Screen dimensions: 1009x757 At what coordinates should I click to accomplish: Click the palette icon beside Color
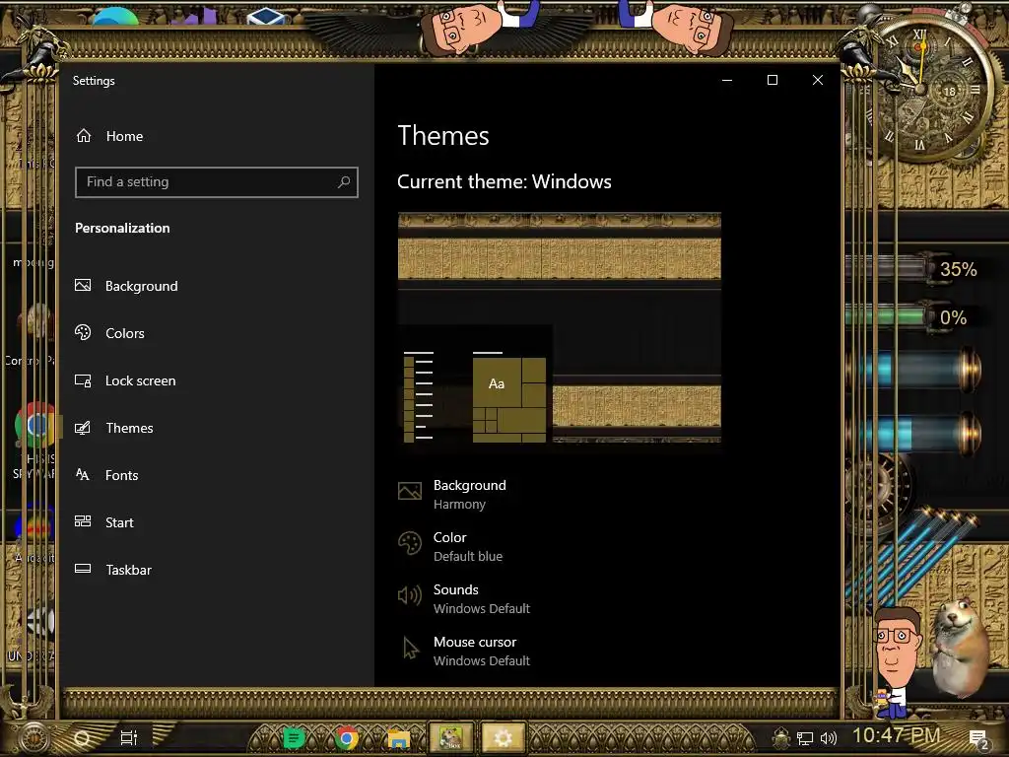pyautogui.click(x=410, y=543)
